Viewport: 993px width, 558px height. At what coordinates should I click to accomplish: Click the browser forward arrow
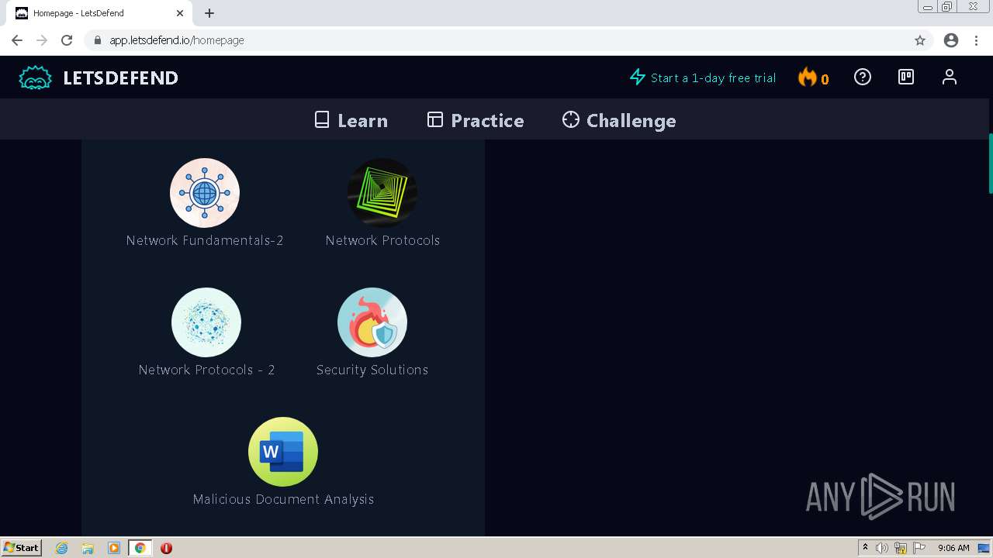(x=42, y=40)
